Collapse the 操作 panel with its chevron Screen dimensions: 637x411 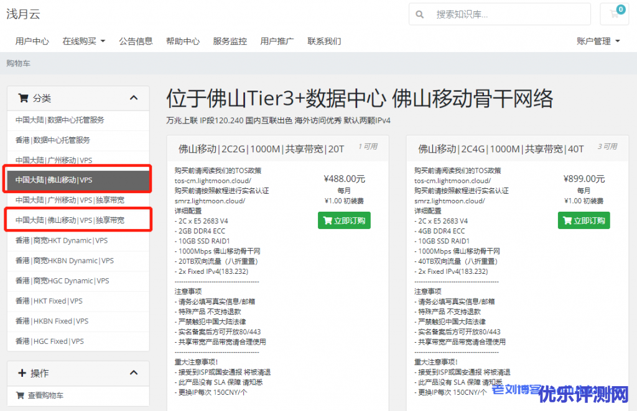[134, 373]
